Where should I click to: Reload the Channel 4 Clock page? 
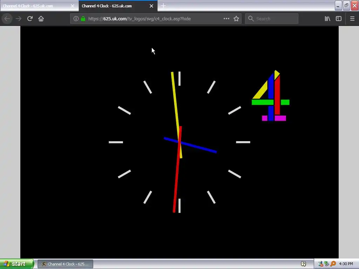coord(30,19)
